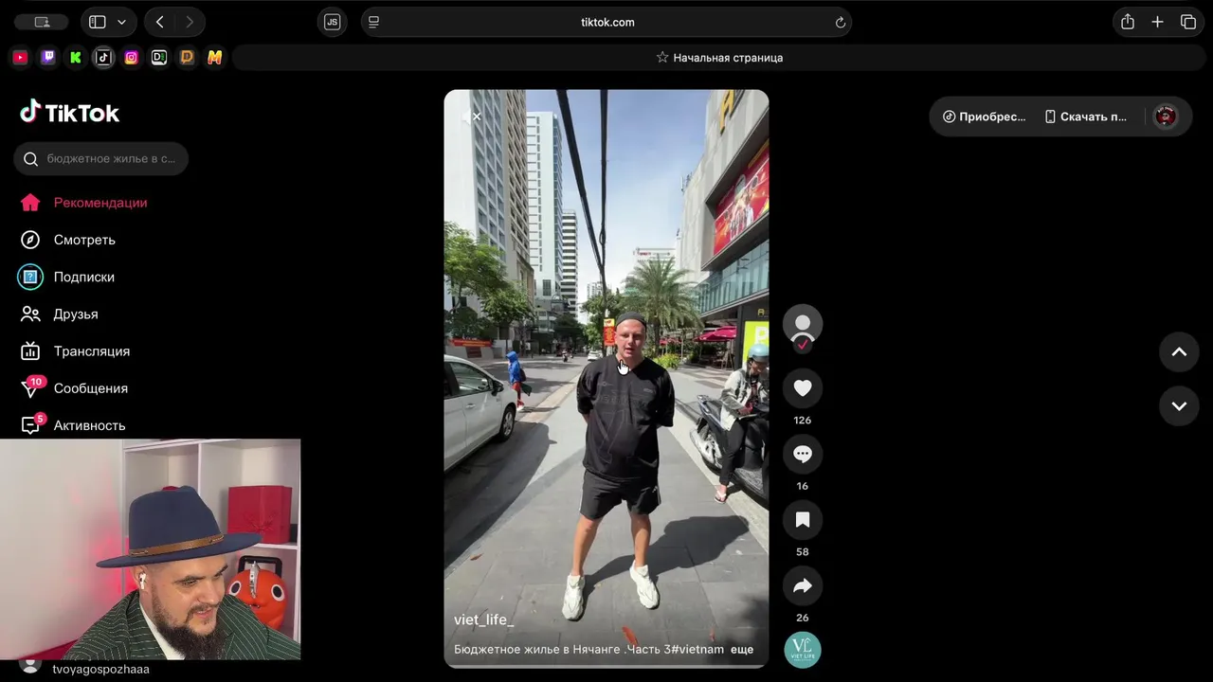This screenshot has height=682, width=1213.
Task: Open the profile avatar menu
Action: [1166, 117]
